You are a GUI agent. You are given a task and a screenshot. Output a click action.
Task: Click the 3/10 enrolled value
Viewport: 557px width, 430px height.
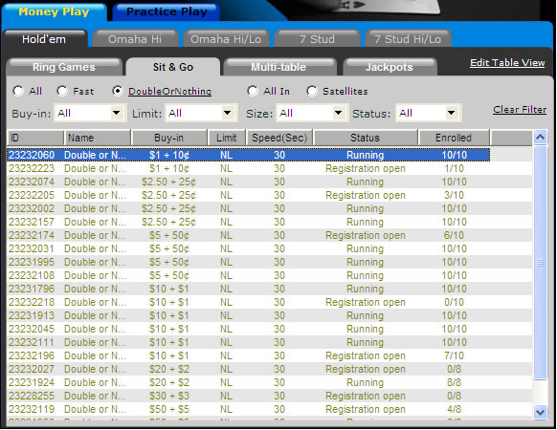(x=454, y=195)
